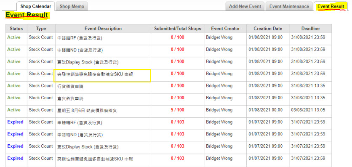
Task: Click the Deadline column header
Action: click(310, 29)
